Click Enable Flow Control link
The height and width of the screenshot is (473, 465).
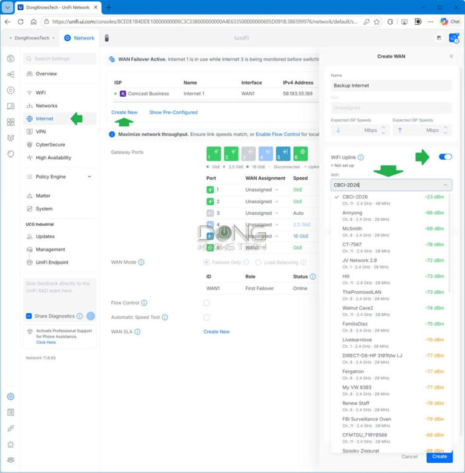[277, 134]
